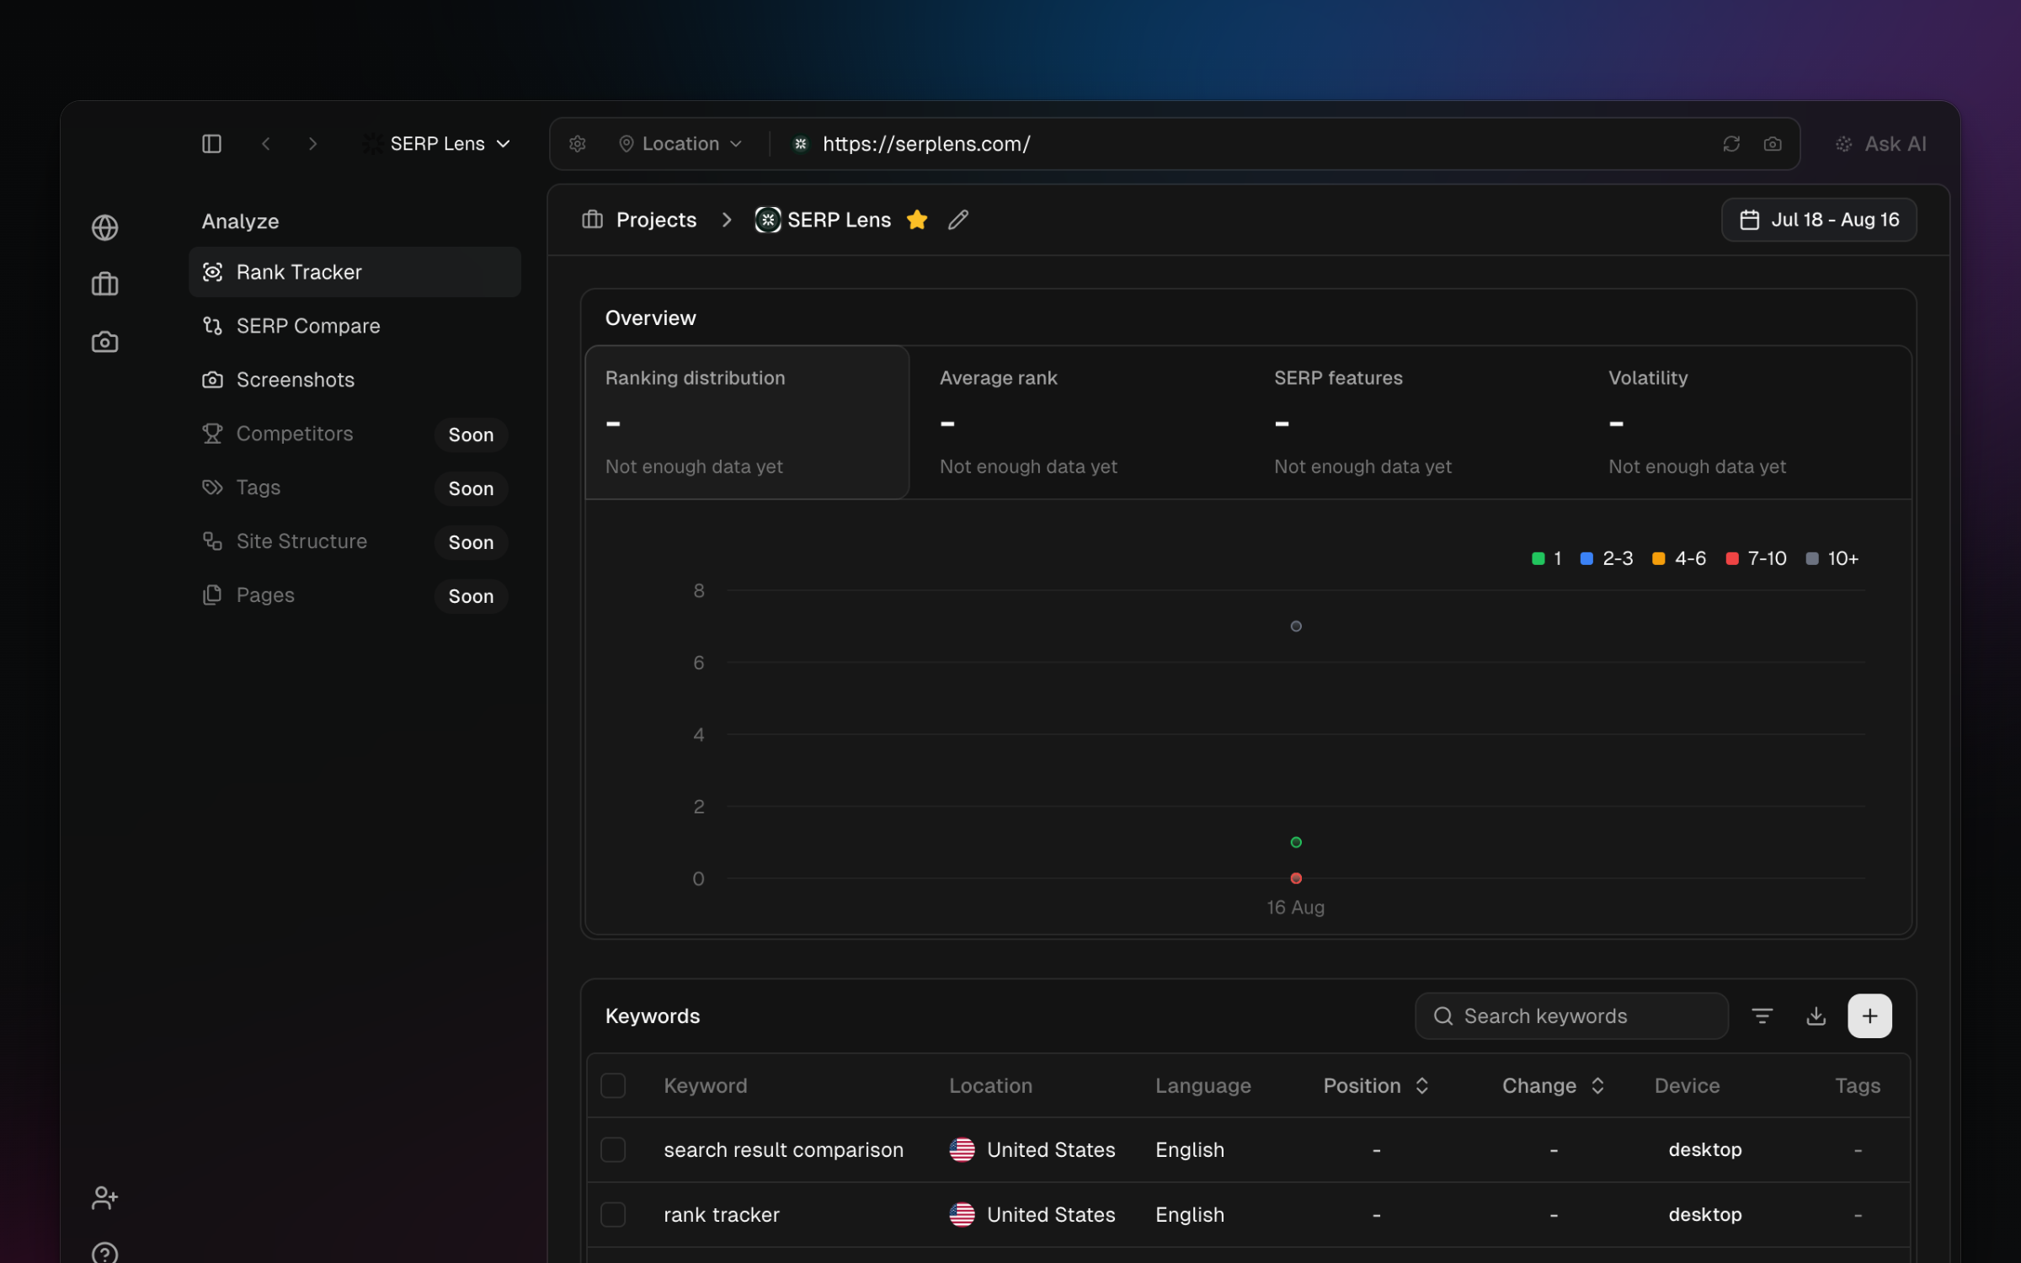Image resolution: width=2021 pixels, height=1263 pixels.
Task: Click the serplens.com URL field
Action: click(x=926, y=144)
